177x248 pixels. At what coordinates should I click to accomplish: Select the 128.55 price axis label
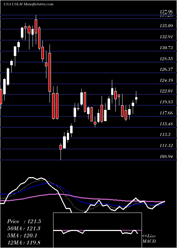[167, 59]
